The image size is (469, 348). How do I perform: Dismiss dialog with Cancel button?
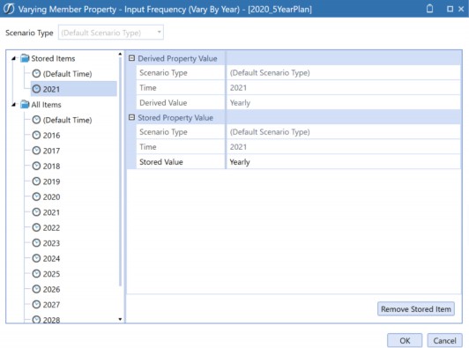tap(445, 341)
